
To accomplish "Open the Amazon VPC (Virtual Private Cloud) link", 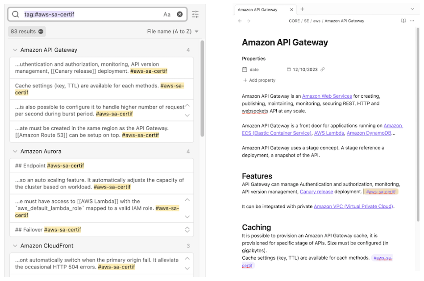I will pyautogui.click(x=353, y=207).
